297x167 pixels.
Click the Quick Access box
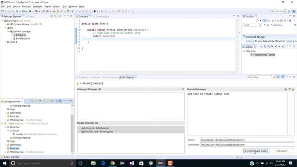click(x=278, y=11)
